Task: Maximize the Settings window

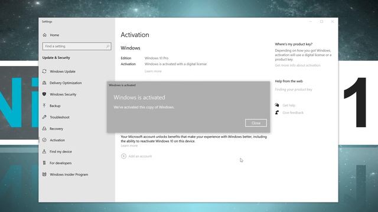Action: 321,22
